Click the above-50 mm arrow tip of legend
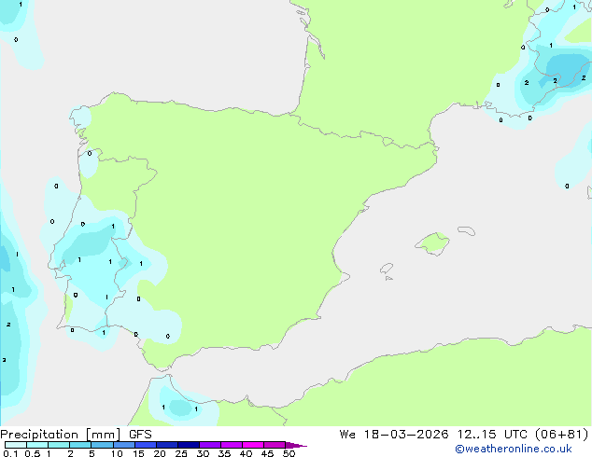Image resolution: width=592 pixels, height=457 pixels. 296,445
